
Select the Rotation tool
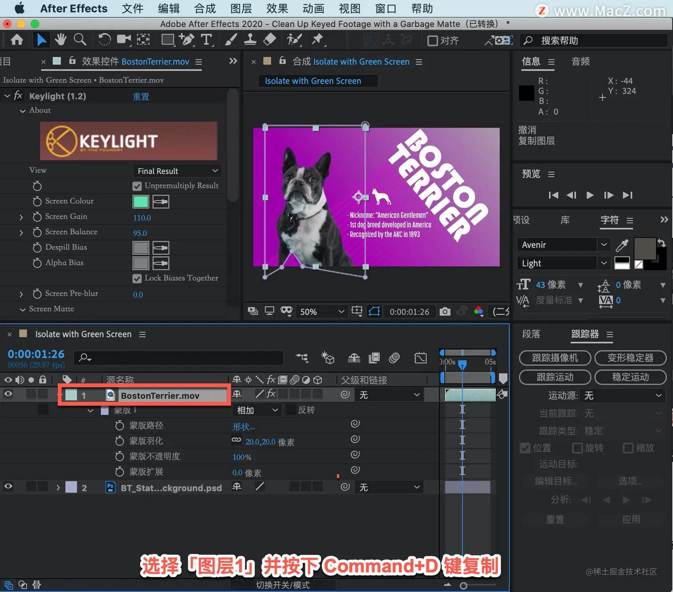[105, 40]
